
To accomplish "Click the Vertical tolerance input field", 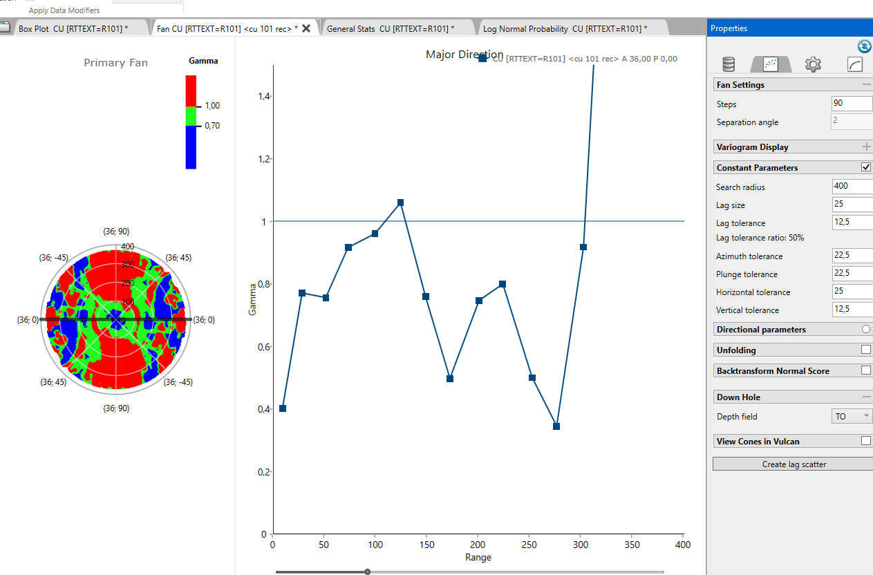I will (x=852, y=310).
